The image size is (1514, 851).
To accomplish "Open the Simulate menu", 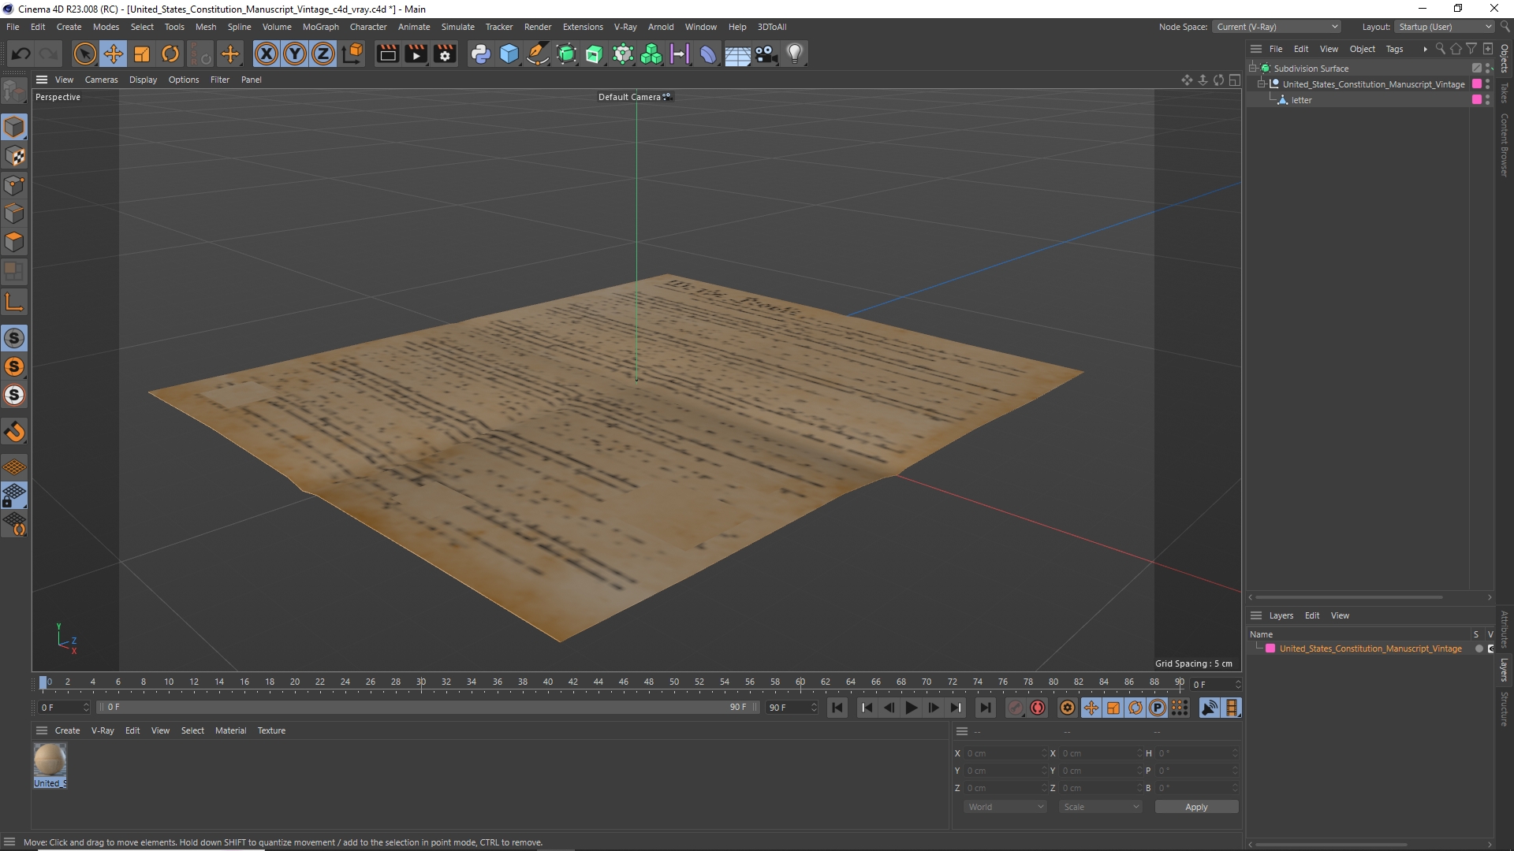I will (457, 27).
